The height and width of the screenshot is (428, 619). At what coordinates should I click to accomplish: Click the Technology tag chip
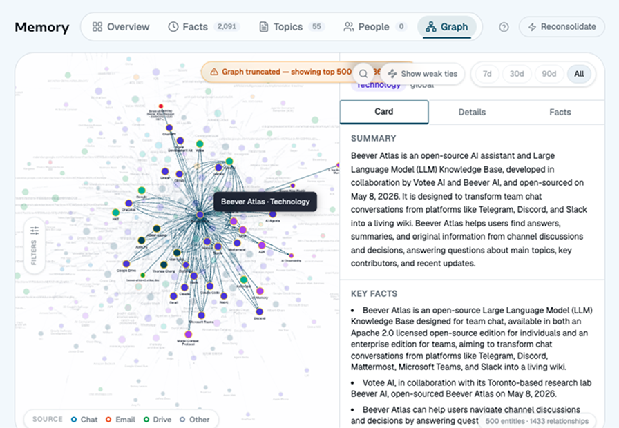click(378, 85)
